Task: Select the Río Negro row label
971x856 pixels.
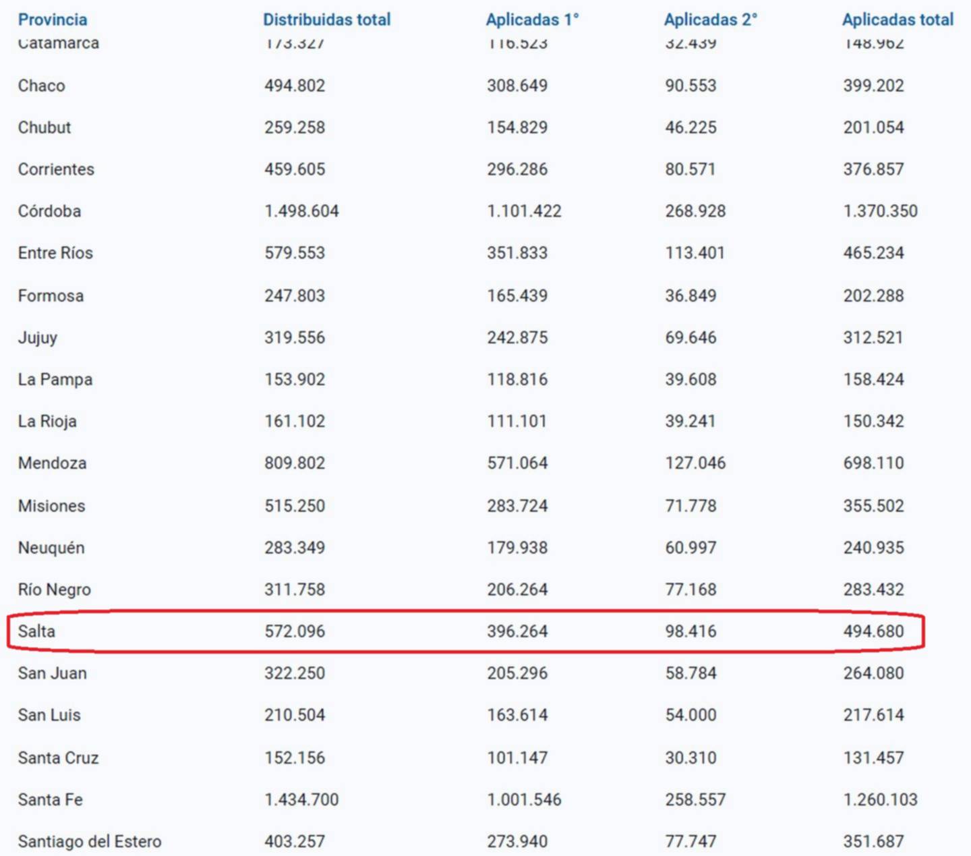Action: 55,590
